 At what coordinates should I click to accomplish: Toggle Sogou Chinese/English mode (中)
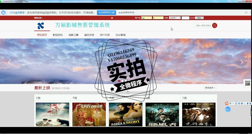(230, 103)
